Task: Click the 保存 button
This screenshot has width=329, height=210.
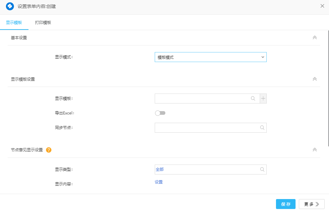Action: coord(286,204)
